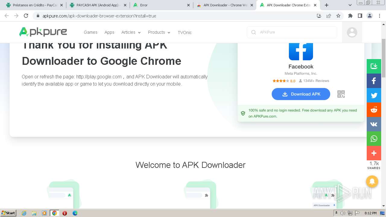The image size is (386, 217).
Task: Share on Twitter via sidebar icon
Action: tap(374, 95)
